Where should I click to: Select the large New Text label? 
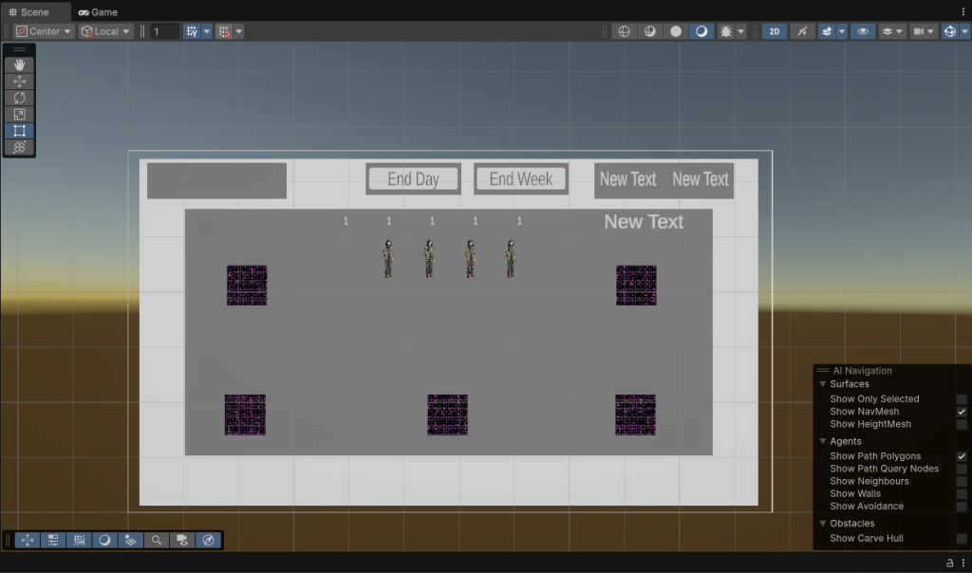point(644,222)
